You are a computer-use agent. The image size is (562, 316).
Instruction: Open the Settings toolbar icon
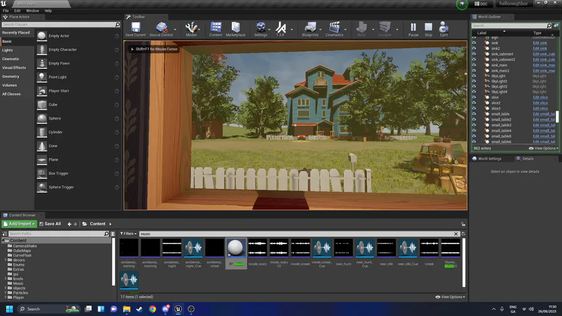pyautogui.click(x=260, y=27)
